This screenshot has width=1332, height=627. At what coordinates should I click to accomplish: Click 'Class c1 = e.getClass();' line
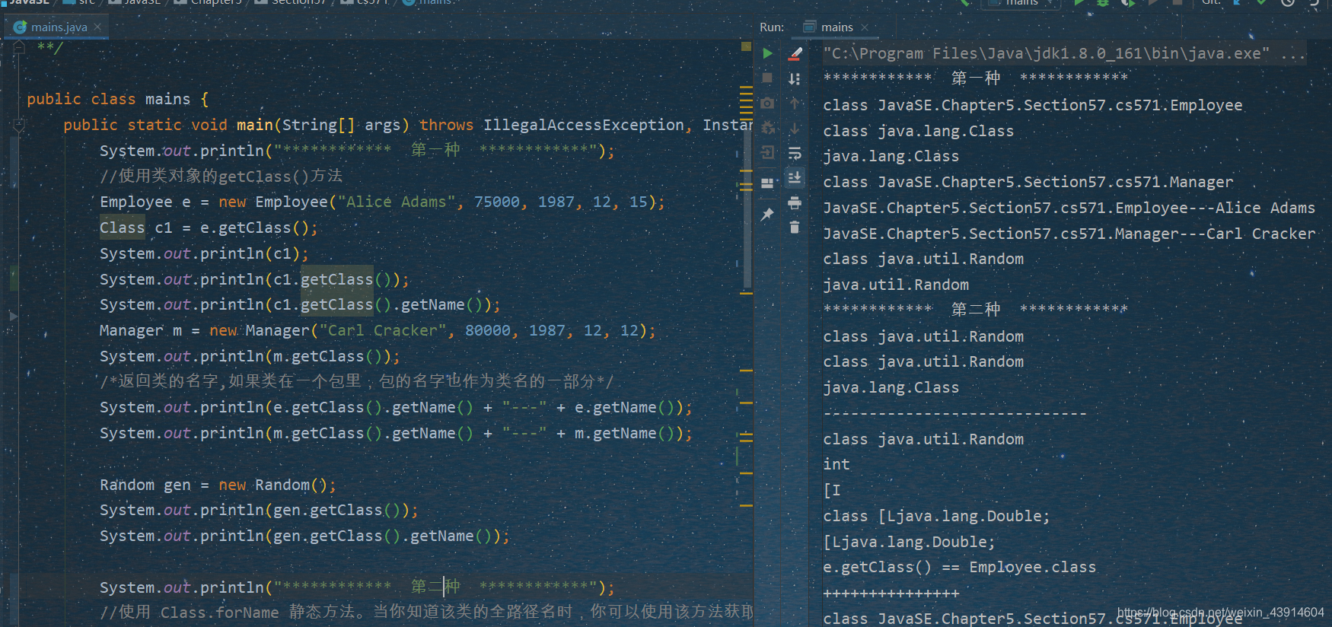pyautogui.click(x=209, y=228)
